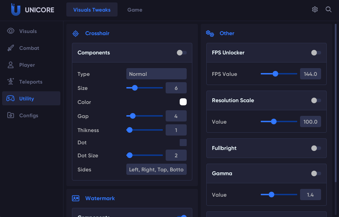Check the crosshair Dot checkbox
Image resolution: width=339 pixels, height=217 pixels.
tap(183, 143)
